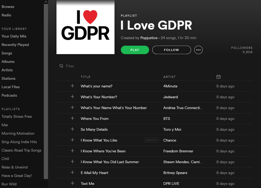Select track title "I Know Where You've Been"
This screenshot has height=188, width=261.
tap(103, 151)
